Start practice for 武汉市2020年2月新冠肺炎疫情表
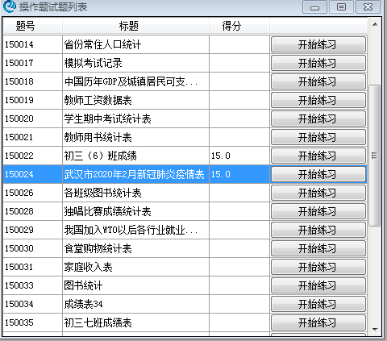Image resolution: width=387 pixels, height=341 pixels. tap(318, 174)
